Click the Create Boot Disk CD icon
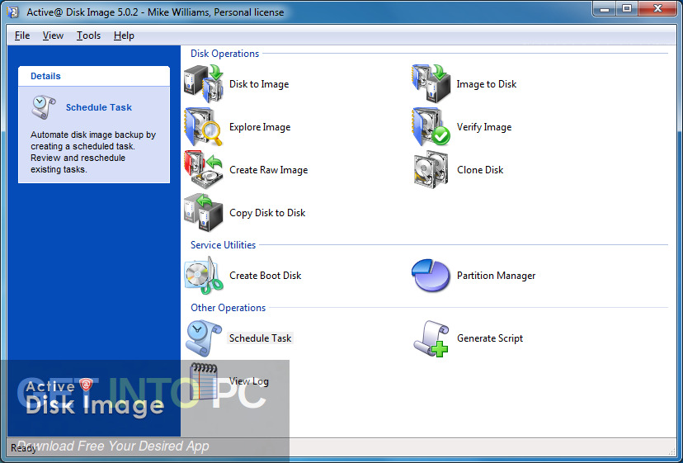 click(204, 276)
